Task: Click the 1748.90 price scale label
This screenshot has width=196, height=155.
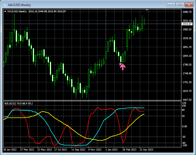Action: click(x=187, y=74)
